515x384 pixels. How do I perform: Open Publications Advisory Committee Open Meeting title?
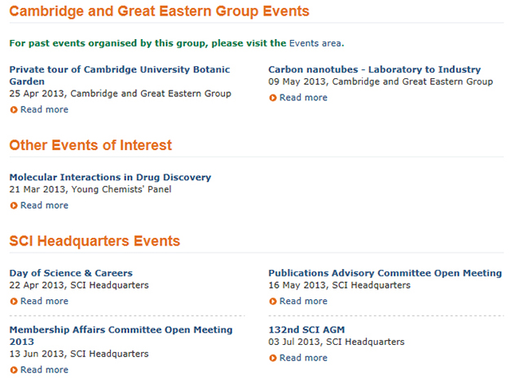(385, 273)
